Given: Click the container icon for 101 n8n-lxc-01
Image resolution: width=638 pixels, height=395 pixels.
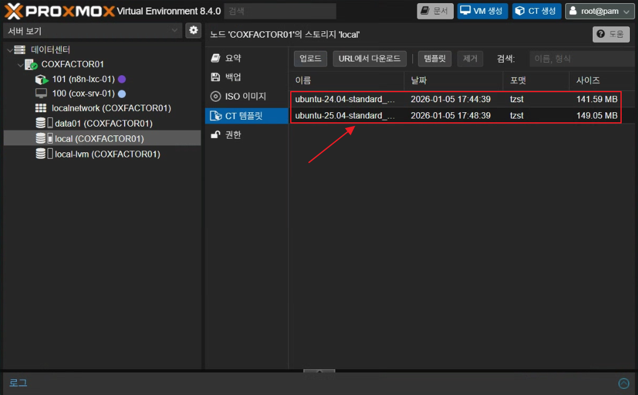Looking at the screenshot, I should 41,79.
